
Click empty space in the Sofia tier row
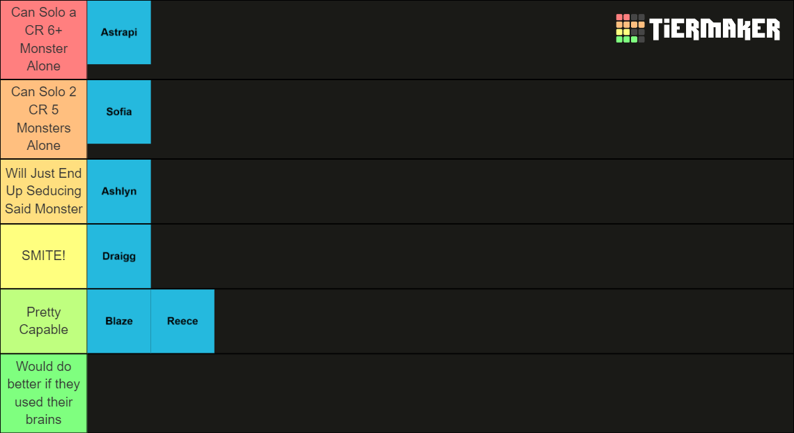[x=472, y=119]
